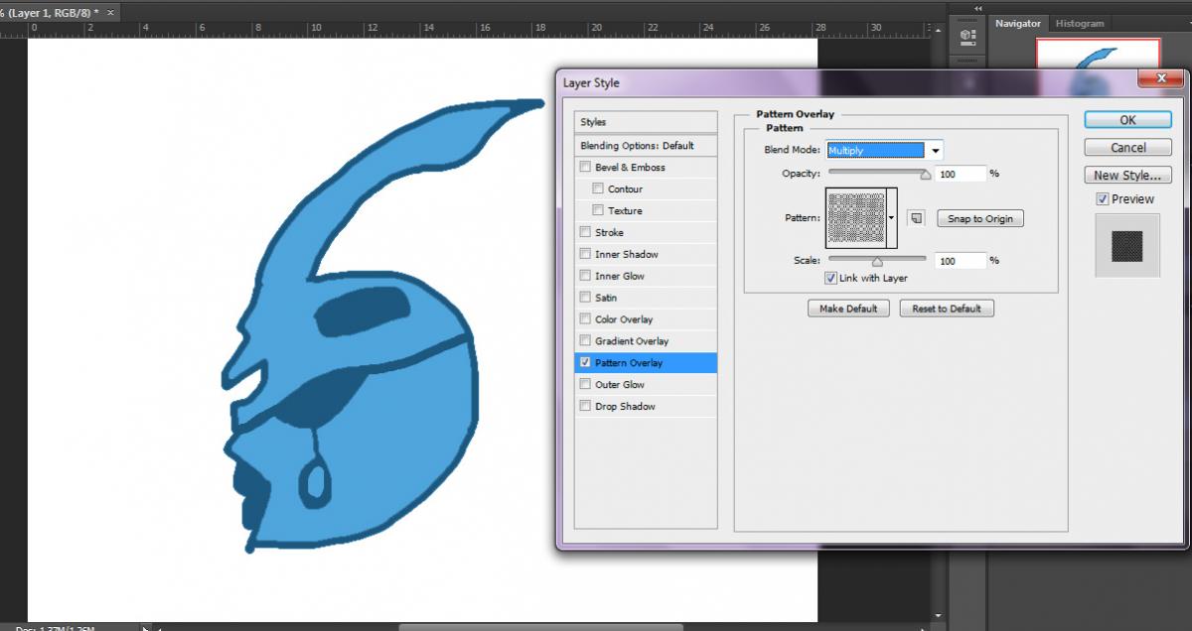Click the New Style... button

[x=1127, y=176]
